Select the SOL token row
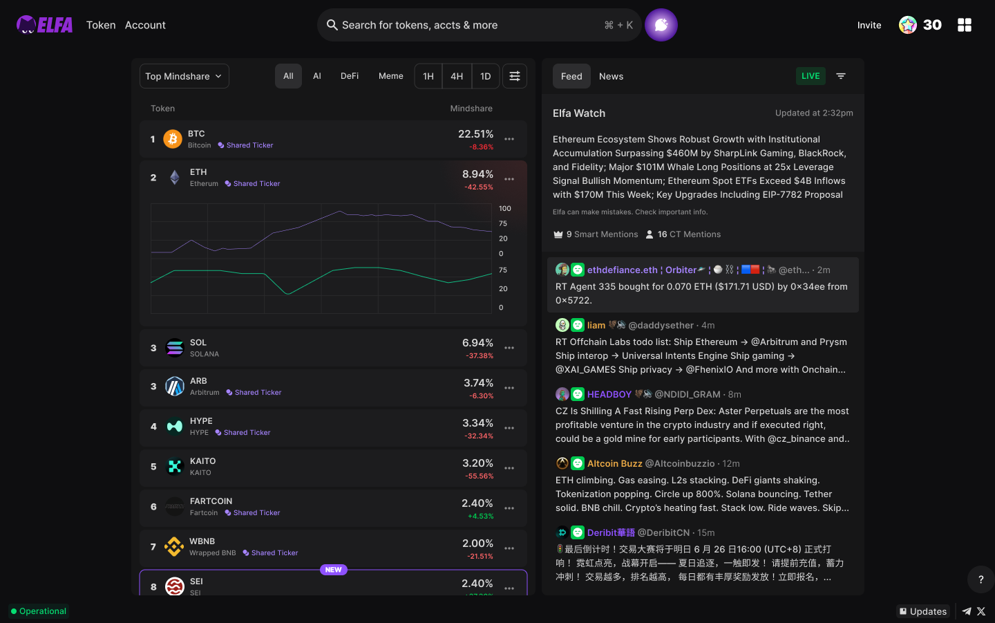 point(333,348)
